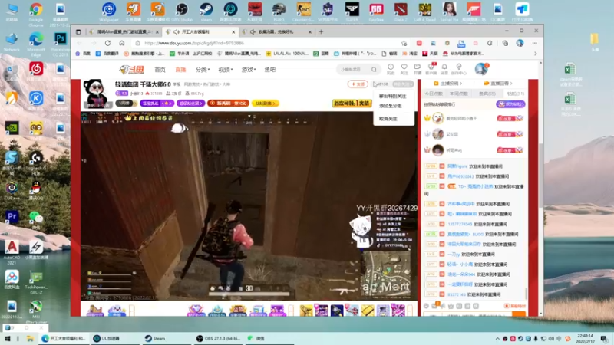The height and width of the screenshot is (345, 614).
Task: Expand 分类 category dropdown
Action: (x=203, y=70)
